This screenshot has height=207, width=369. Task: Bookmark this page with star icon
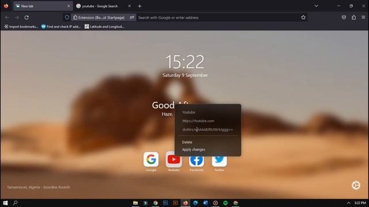pos(303,17)
